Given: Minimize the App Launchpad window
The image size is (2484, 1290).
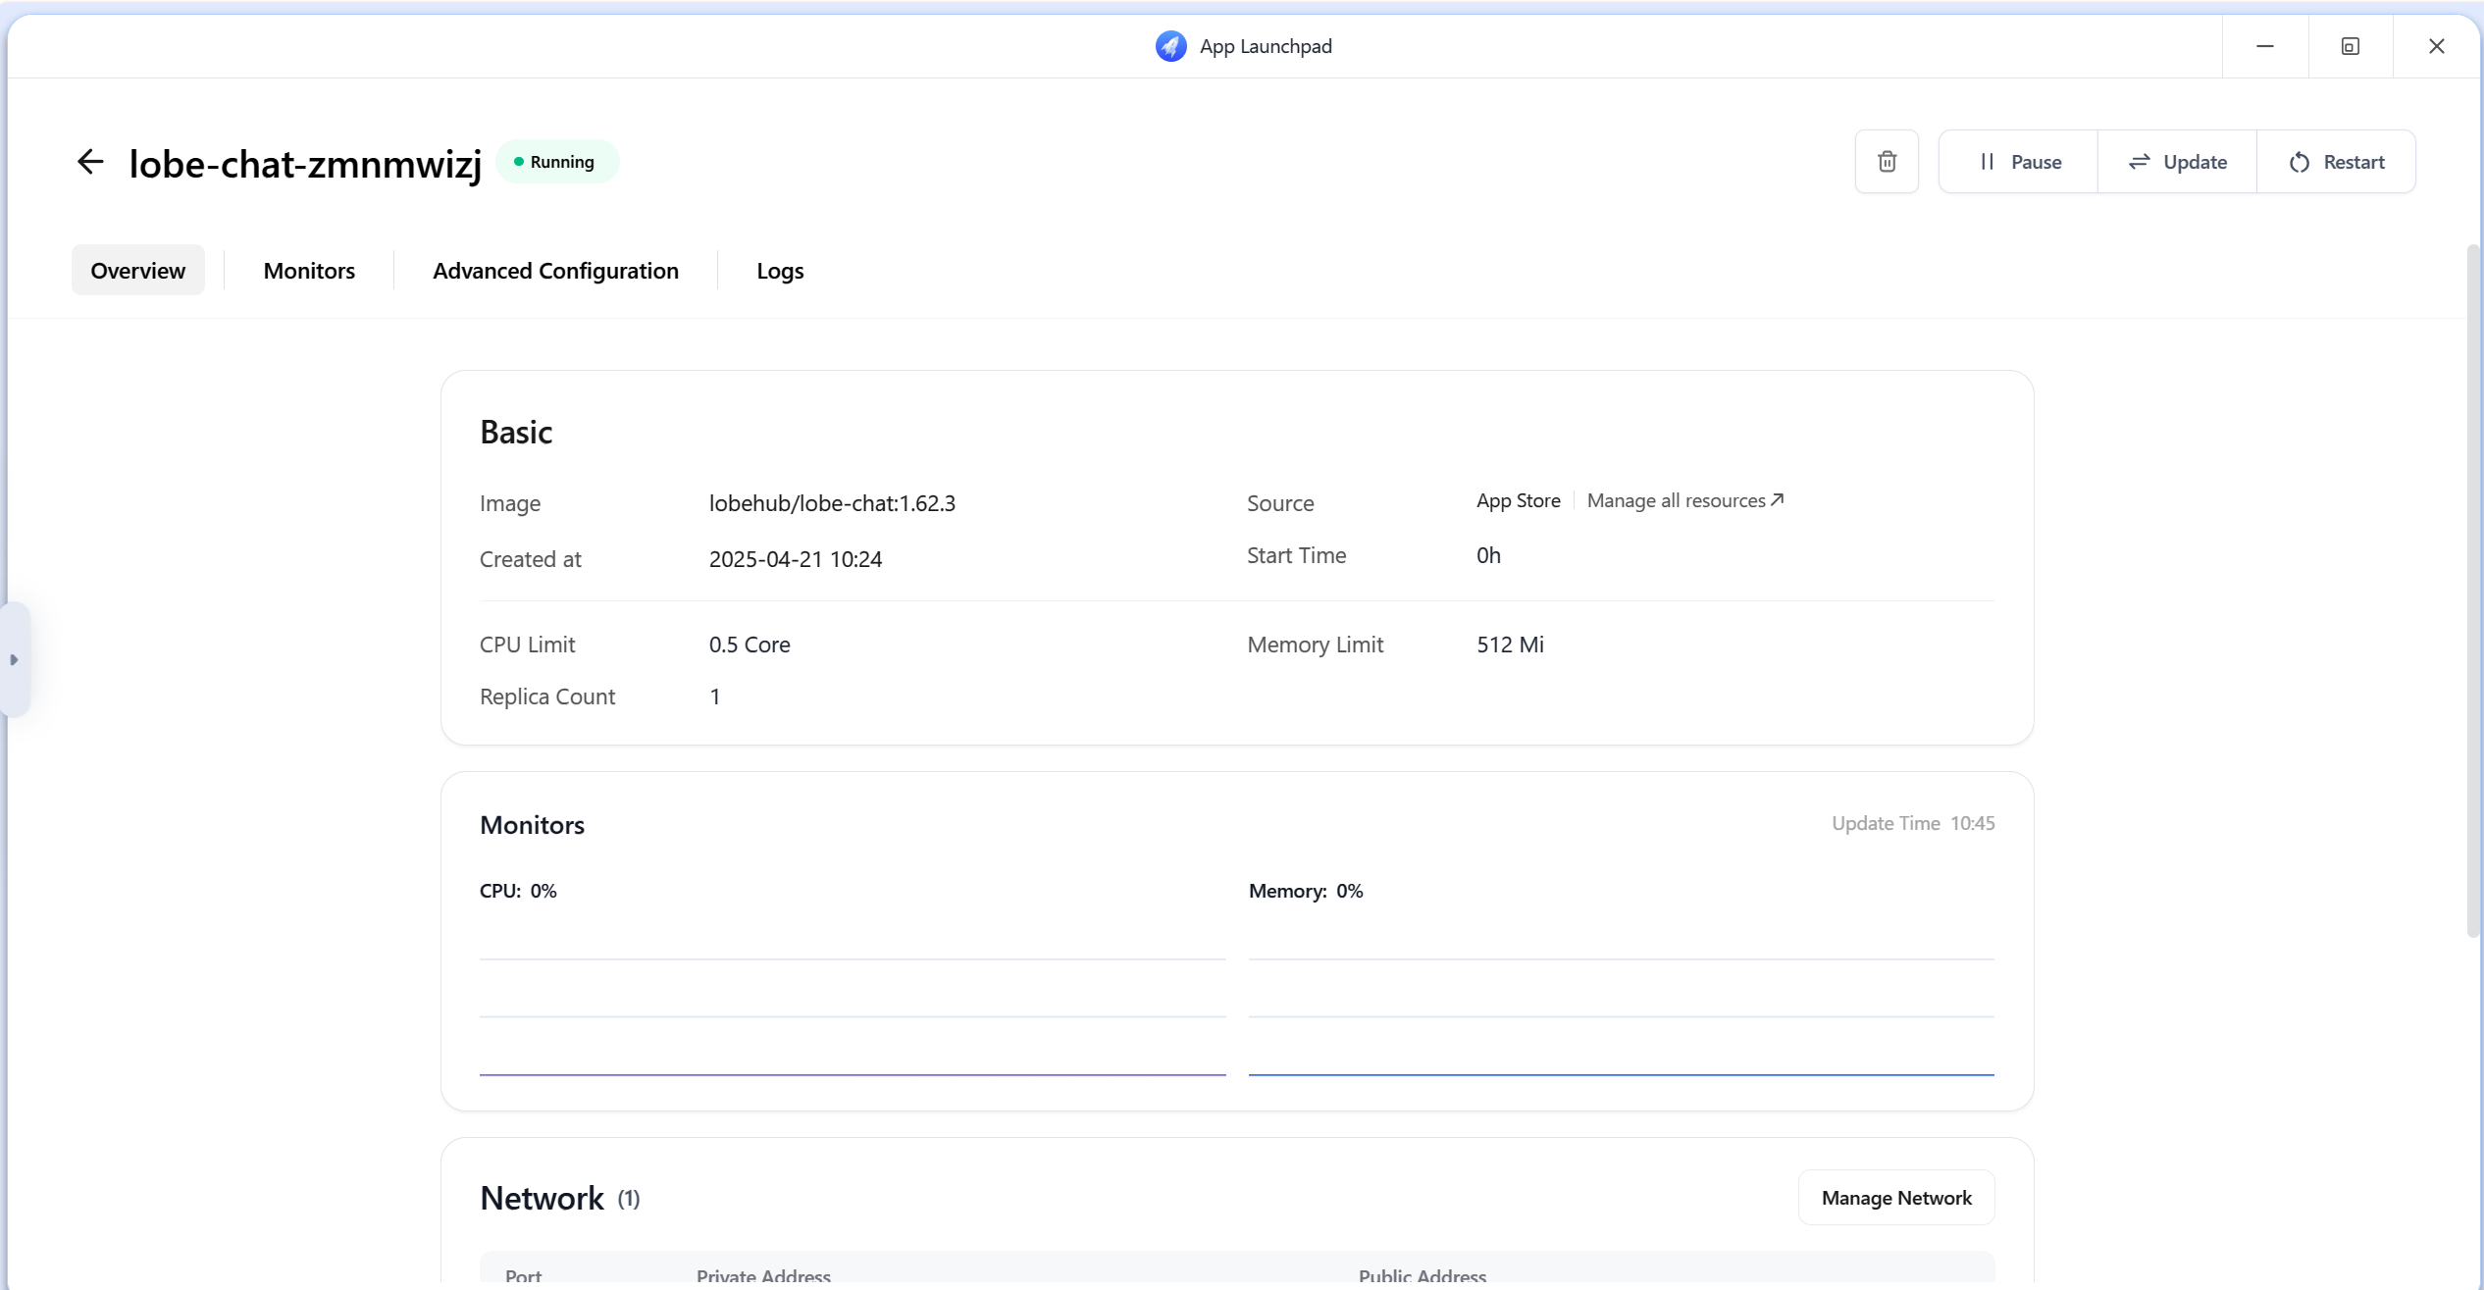Looking at the screenshot, I should 2265,46.
